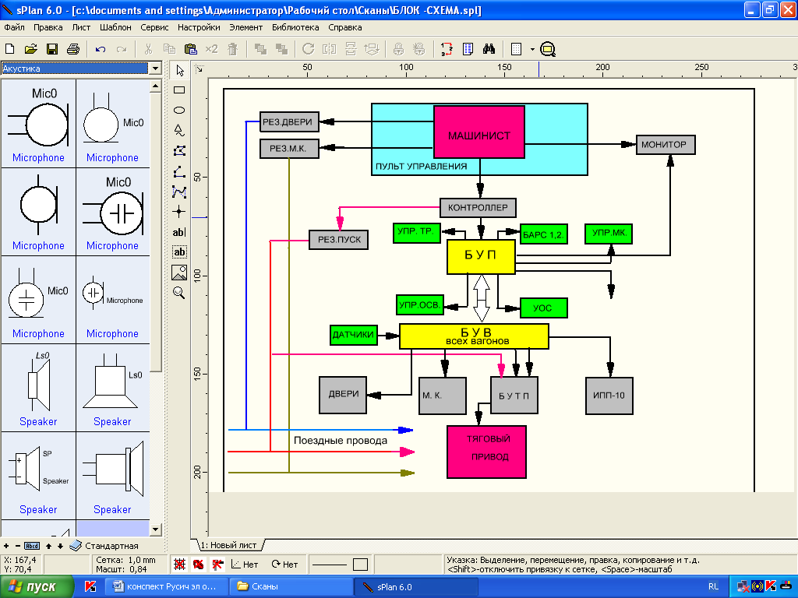Screen dimensions: 798x598
Task: Open the Сканы taskbar folder window
Action: pos(290,587)
